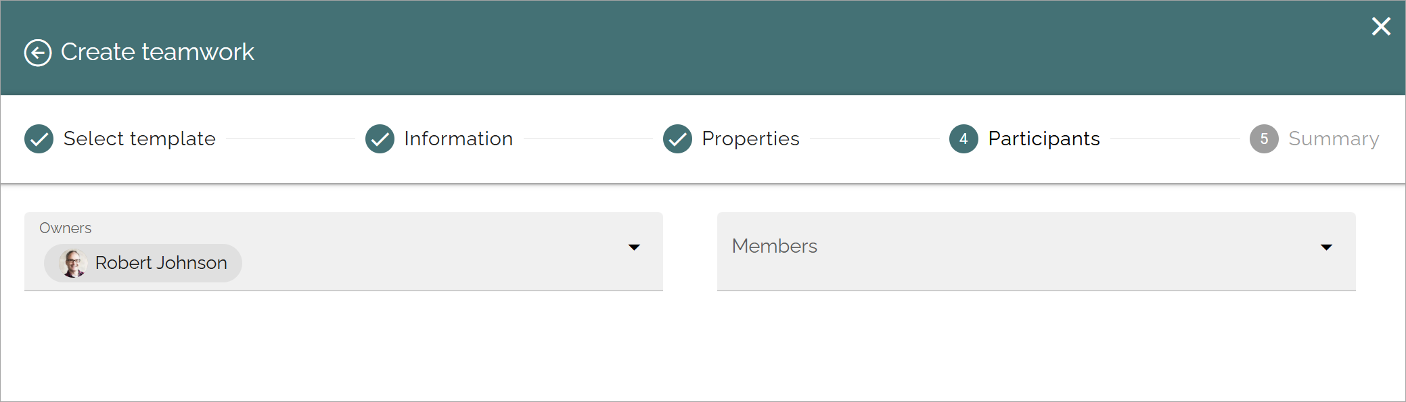Image resolution: width=1406 pixels, height=402 pixels.
Task: Click the Robert Johnson owner chip
Action: [x=143, y=263]
